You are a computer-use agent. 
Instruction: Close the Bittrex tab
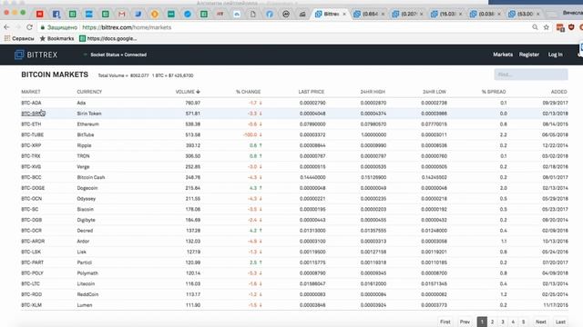click(x=344, y=15)
